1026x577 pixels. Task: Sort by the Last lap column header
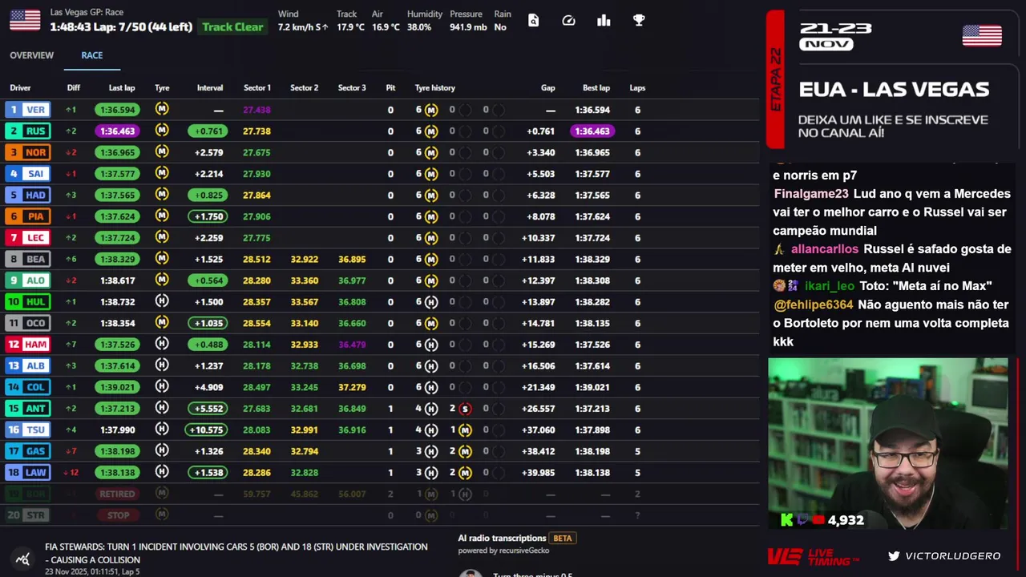(x=122, y=88)
